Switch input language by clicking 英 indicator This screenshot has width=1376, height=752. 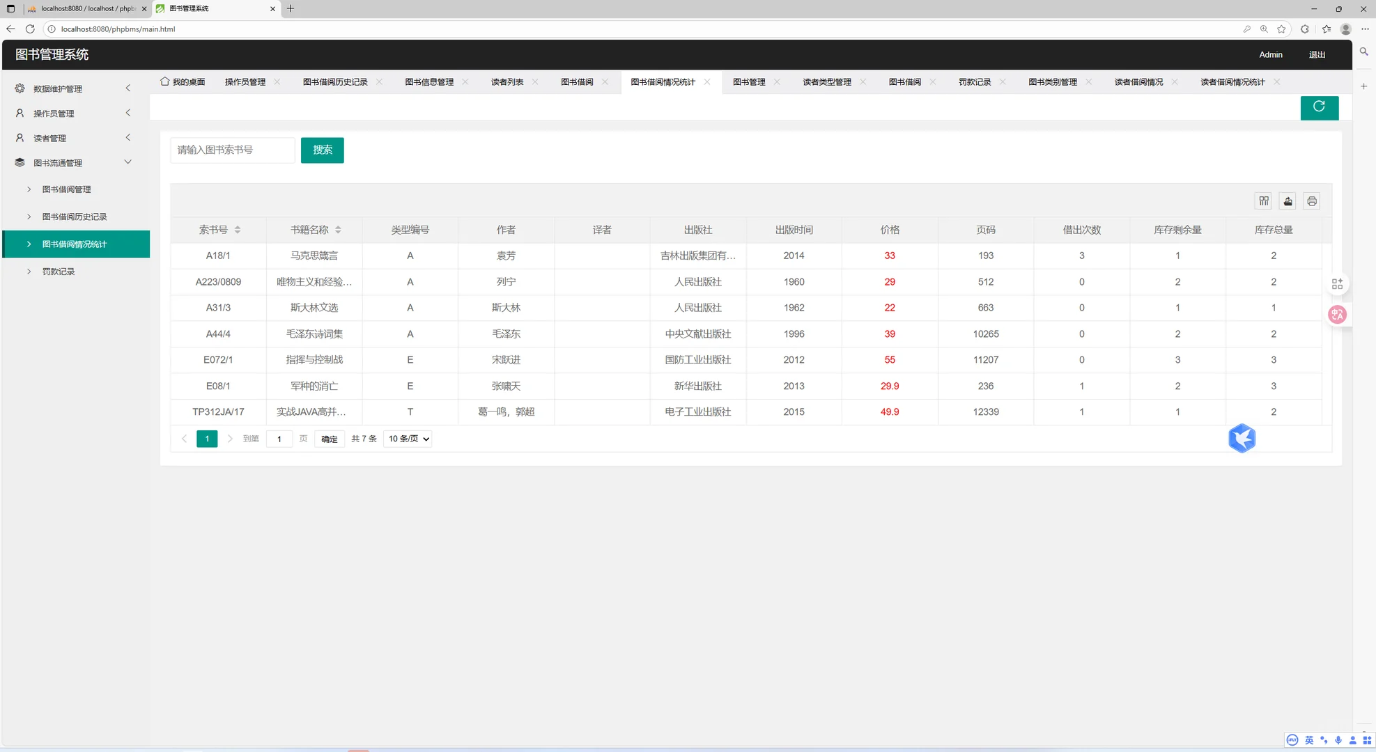(1308, 740)
